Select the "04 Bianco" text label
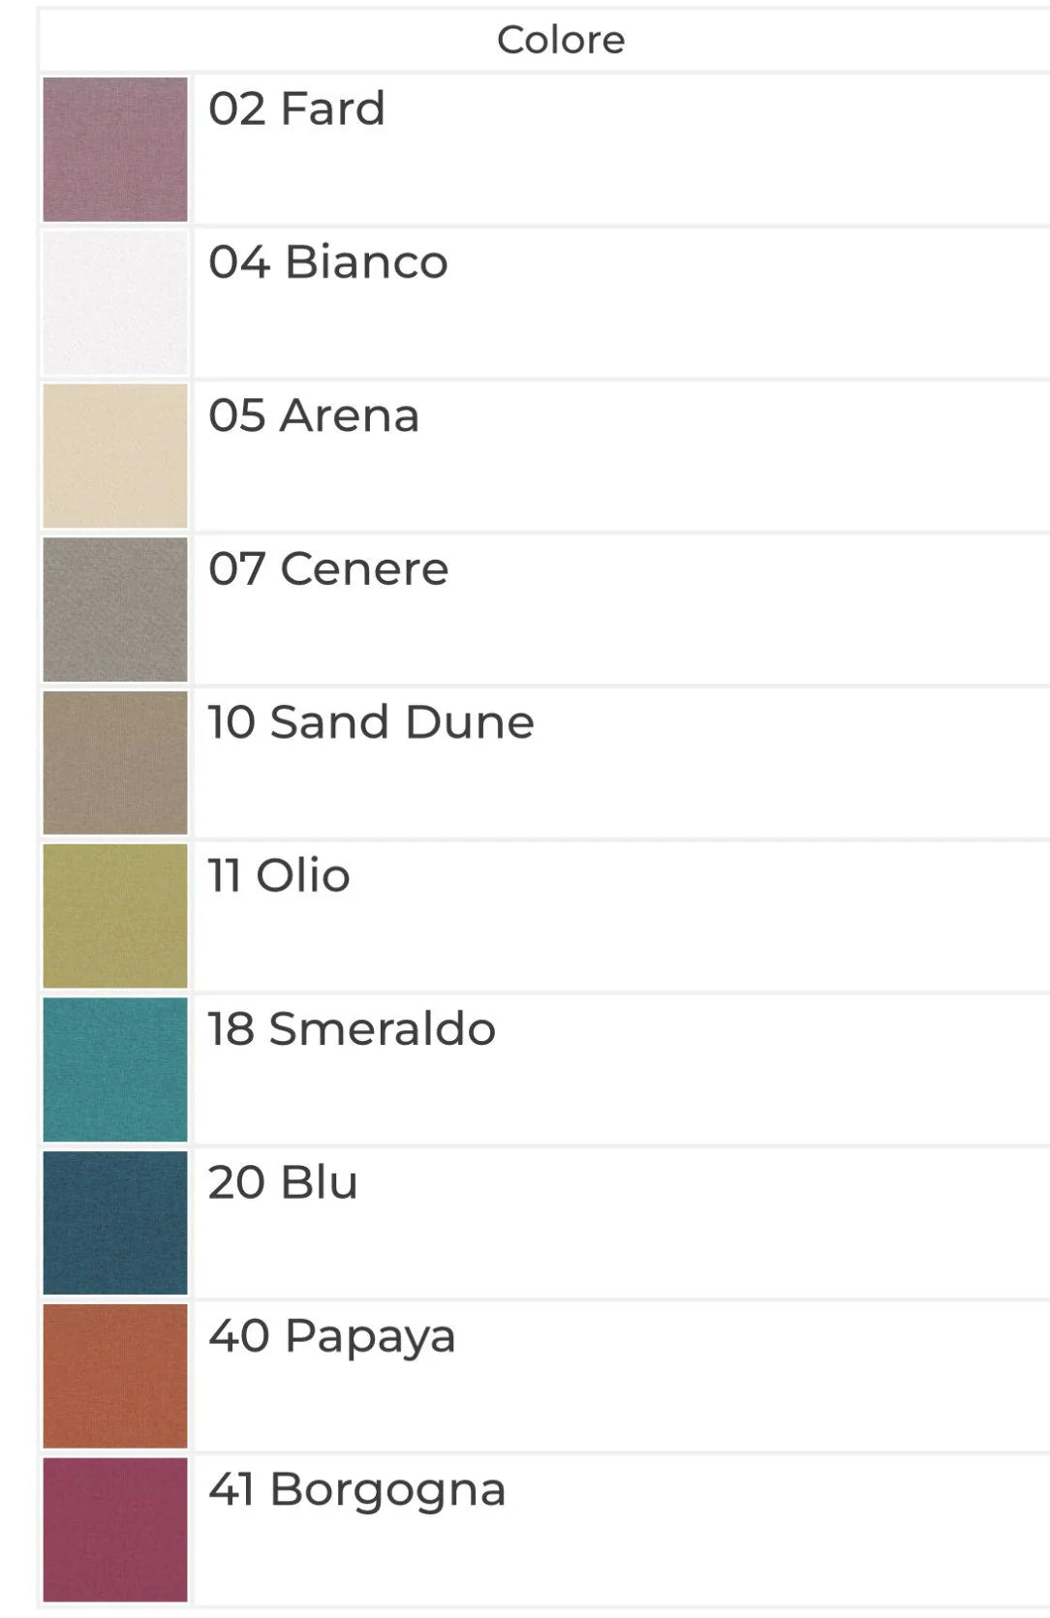Viewport: 1050px width, 1618px height. point(327,262)
